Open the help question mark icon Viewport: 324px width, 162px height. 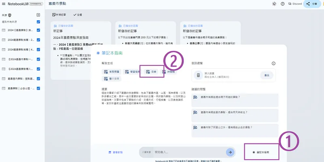pos(282,4)
